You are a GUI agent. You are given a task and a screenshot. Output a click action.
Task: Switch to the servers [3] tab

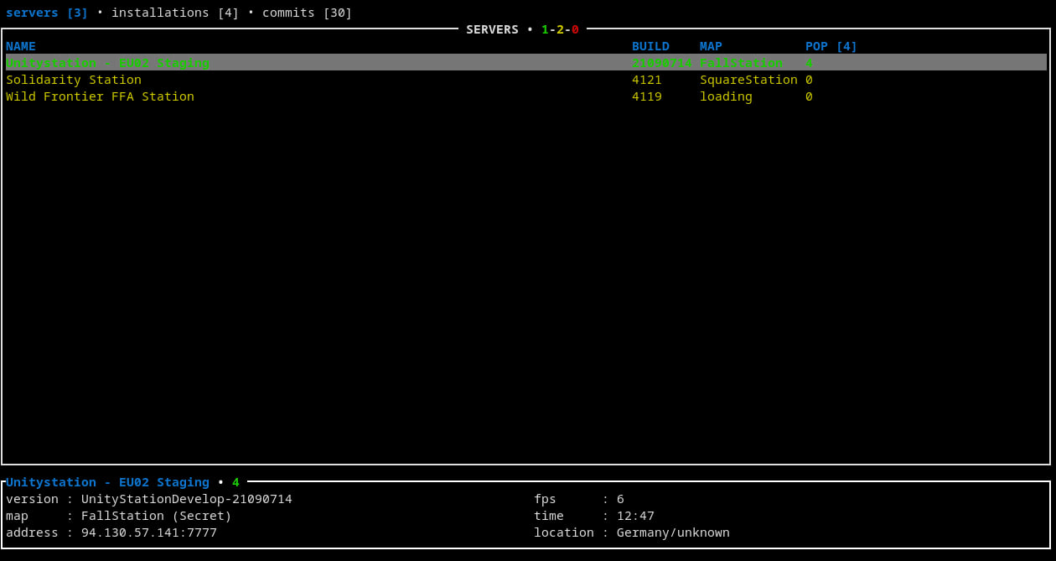click(47, 13)
